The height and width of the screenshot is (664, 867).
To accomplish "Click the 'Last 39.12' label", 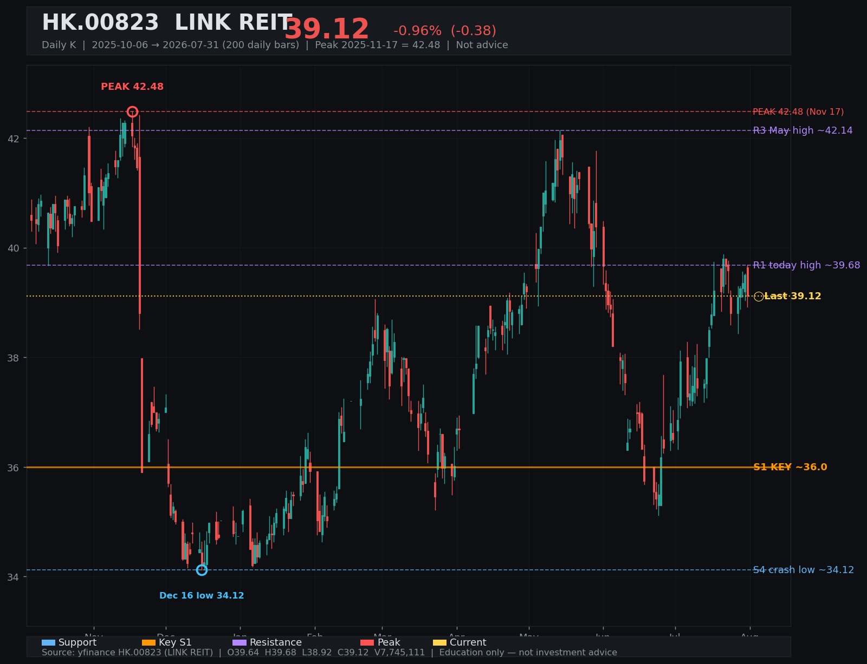I will (793, 297).
